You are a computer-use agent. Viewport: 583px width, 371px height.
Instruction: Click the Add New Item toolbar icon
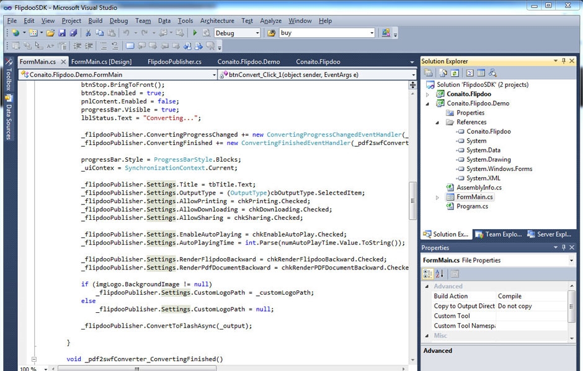33,33
